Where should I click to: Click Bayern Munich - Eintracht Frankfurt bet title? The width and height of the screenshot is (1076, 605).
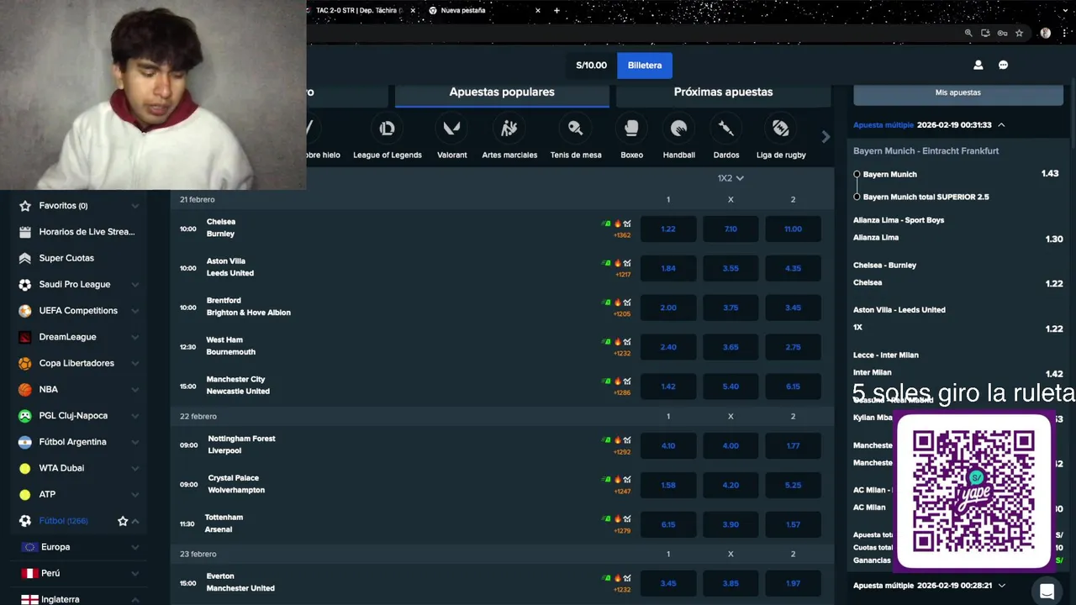click(926, 151)
